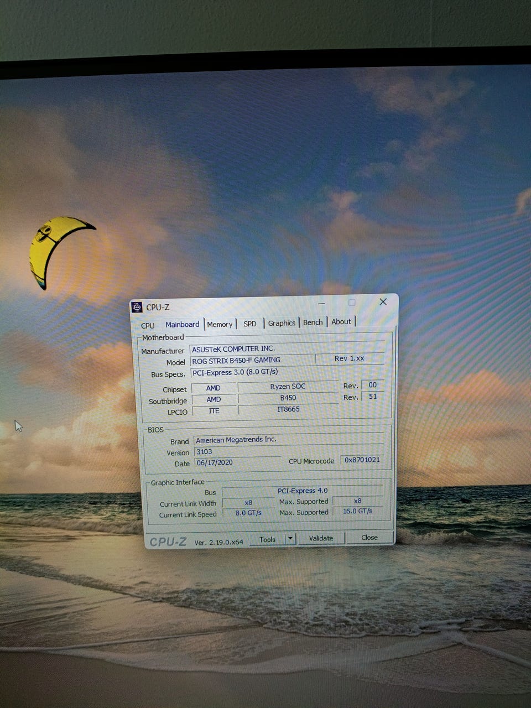531x708 pixels.
Task: Click the ROG STRIX B450-F GAMING model field
Action: pos(252,360)
